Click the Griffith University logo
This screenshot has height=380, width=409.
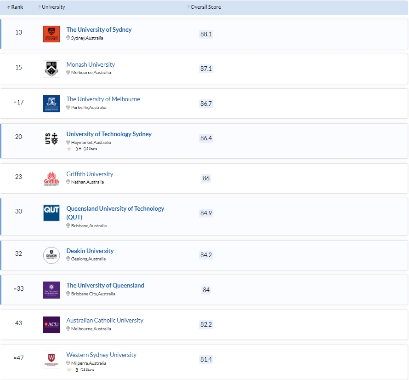(x=51, y=178)
